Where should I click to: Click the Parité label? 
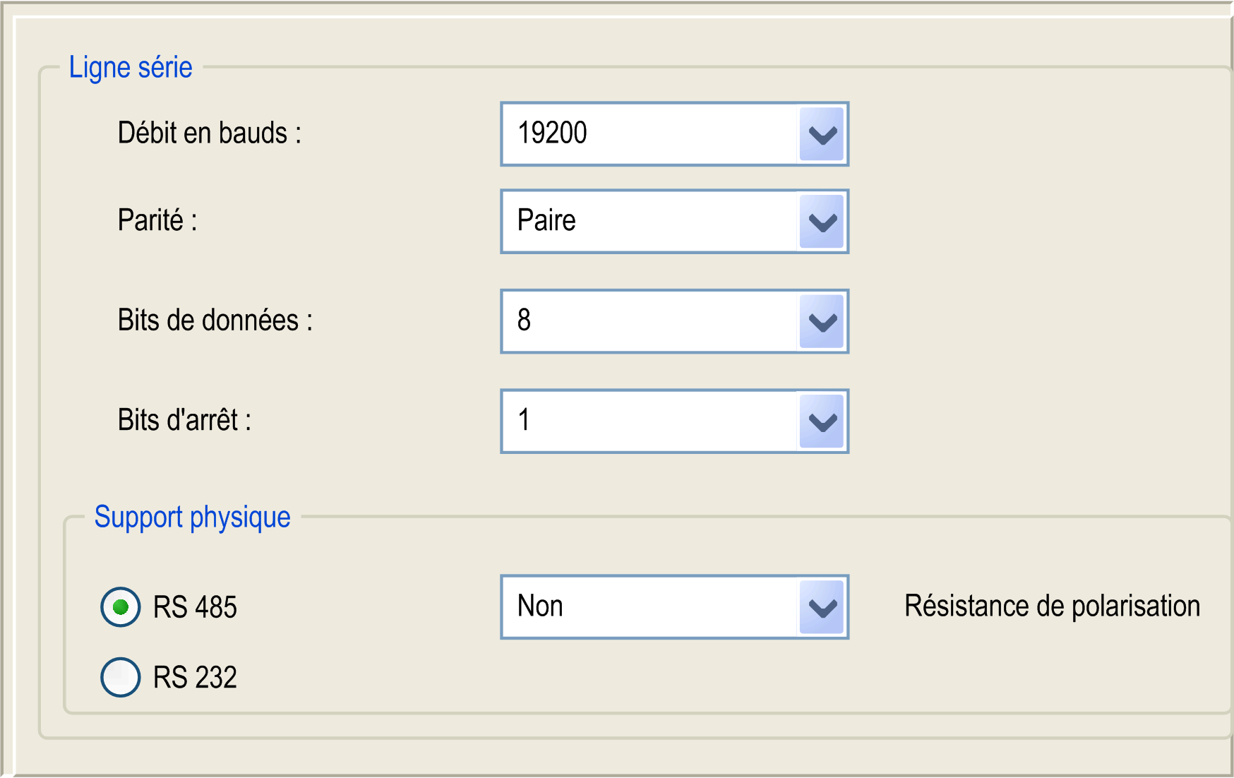[x=157, y=220]
